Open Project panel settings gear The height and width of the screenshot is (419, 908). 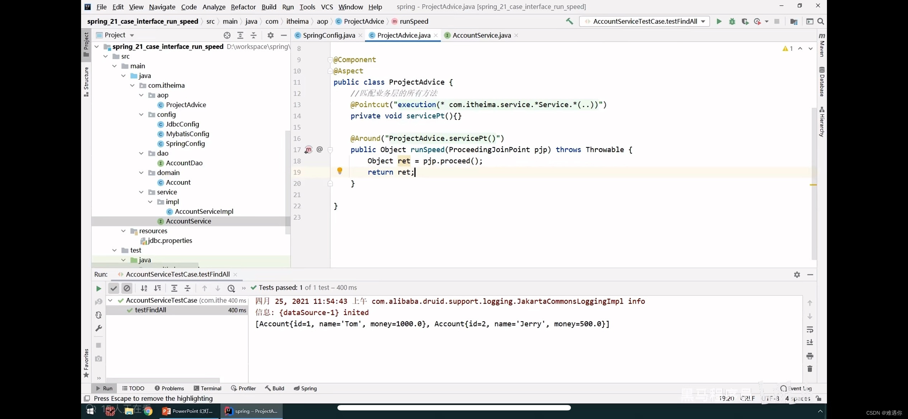click(x=270, y=35)
